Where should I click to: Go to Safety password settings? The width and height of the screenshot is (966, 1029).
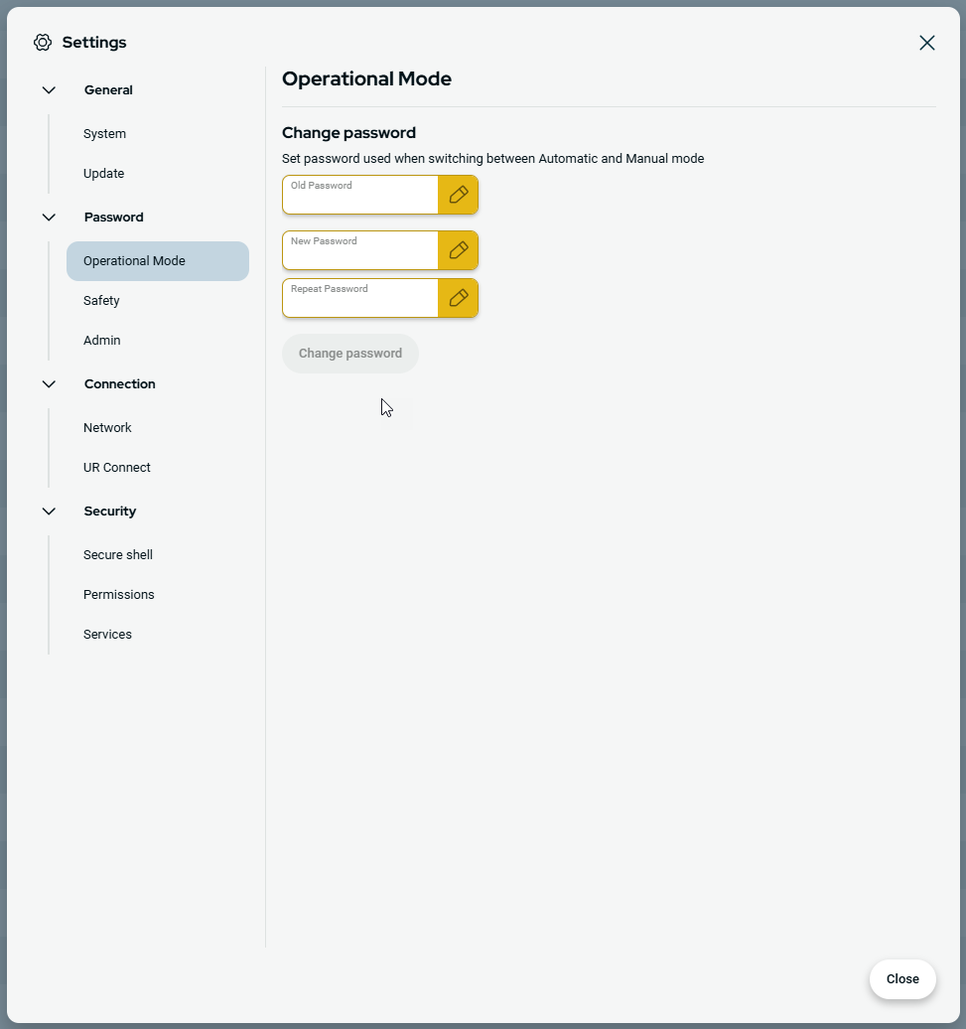pyautogui.click(x=101, y=301)
